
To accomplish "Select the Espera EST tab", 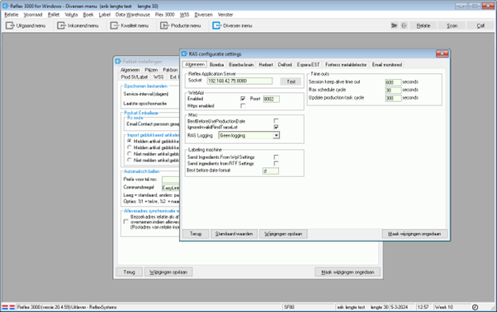I will [x=308, y=64].
